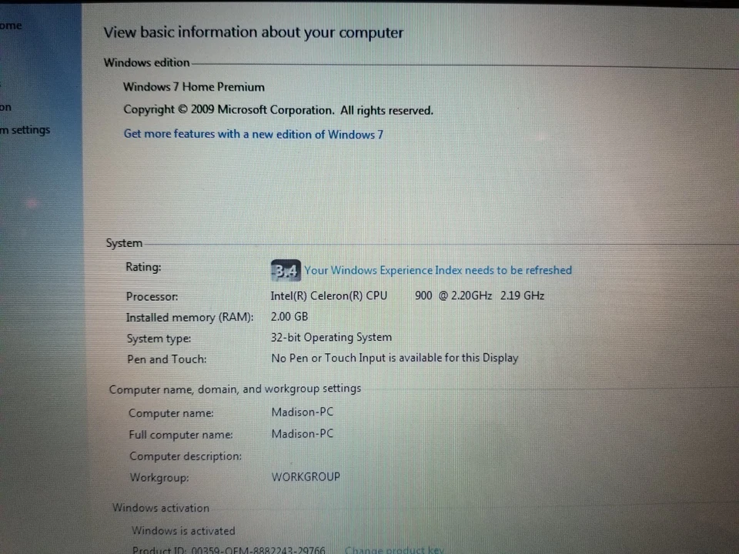Click the 'View basic information about your computer' heading
Viewport: 739px width, 554px height.
coord(253,32)
